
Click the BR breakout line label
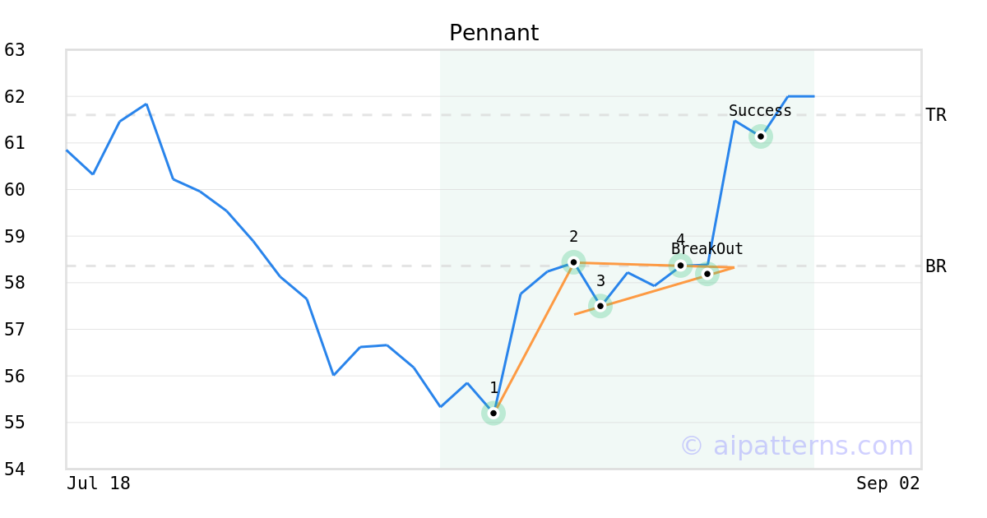pyautogui.click(x=936, y=266)
